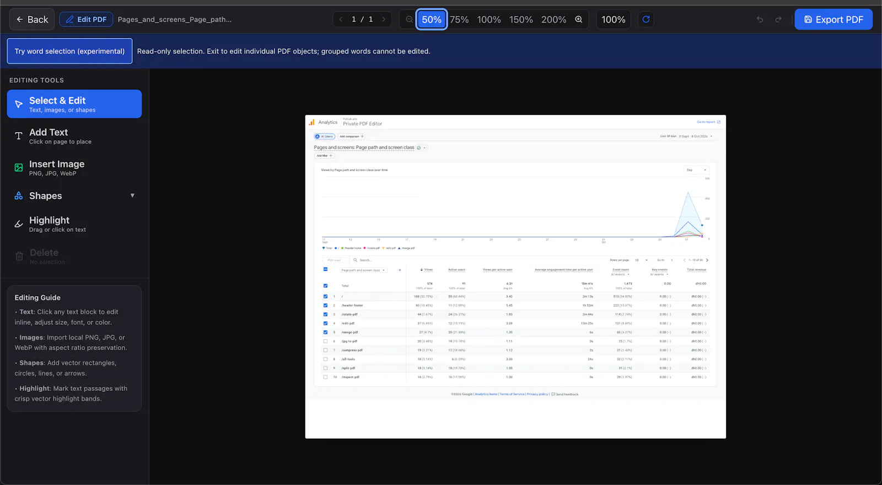Open the Page path and screen class dropdown
The width and height of the screenshot is (882, 485).
[364, 270]
